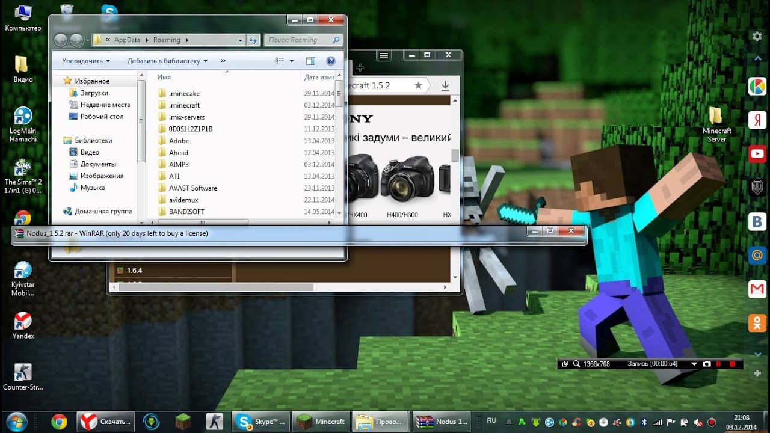Open the Yandex desktop shortcut
The height and width of the screenshot is (433, 770).
click(23, 325)
